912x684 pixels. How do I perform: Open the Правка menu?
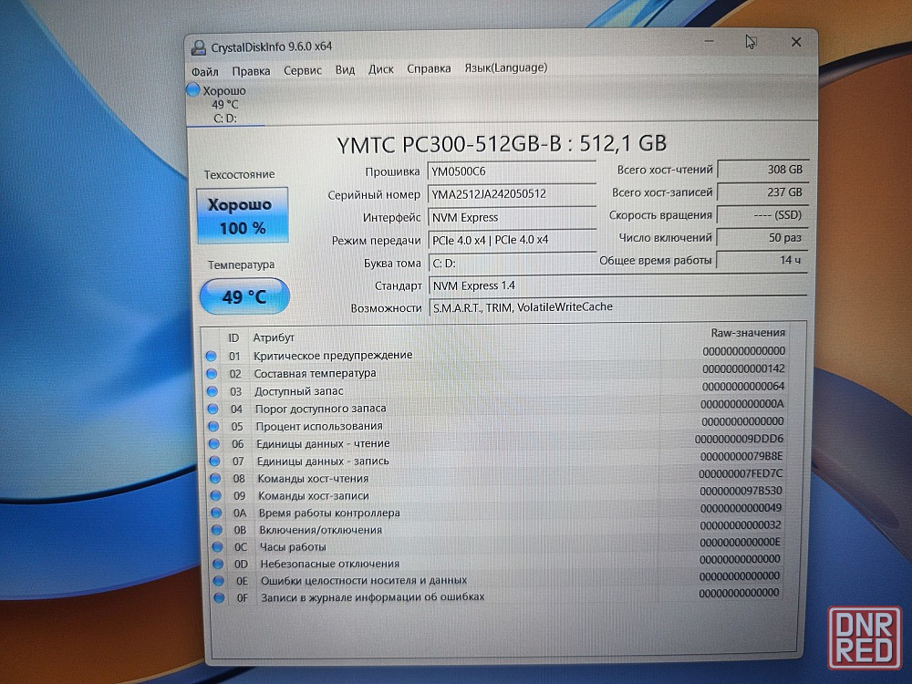(252, 71)
